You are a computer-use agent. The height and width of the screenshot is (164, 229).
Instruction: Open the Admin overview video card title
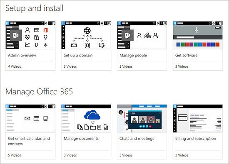tap(22, 55)
